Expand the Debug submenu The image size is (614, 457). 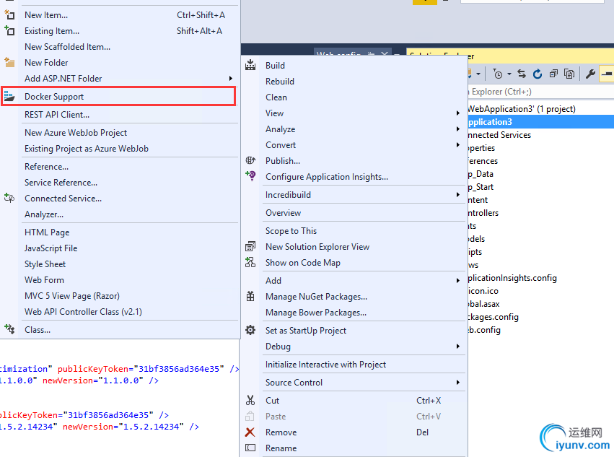point(457,346)
